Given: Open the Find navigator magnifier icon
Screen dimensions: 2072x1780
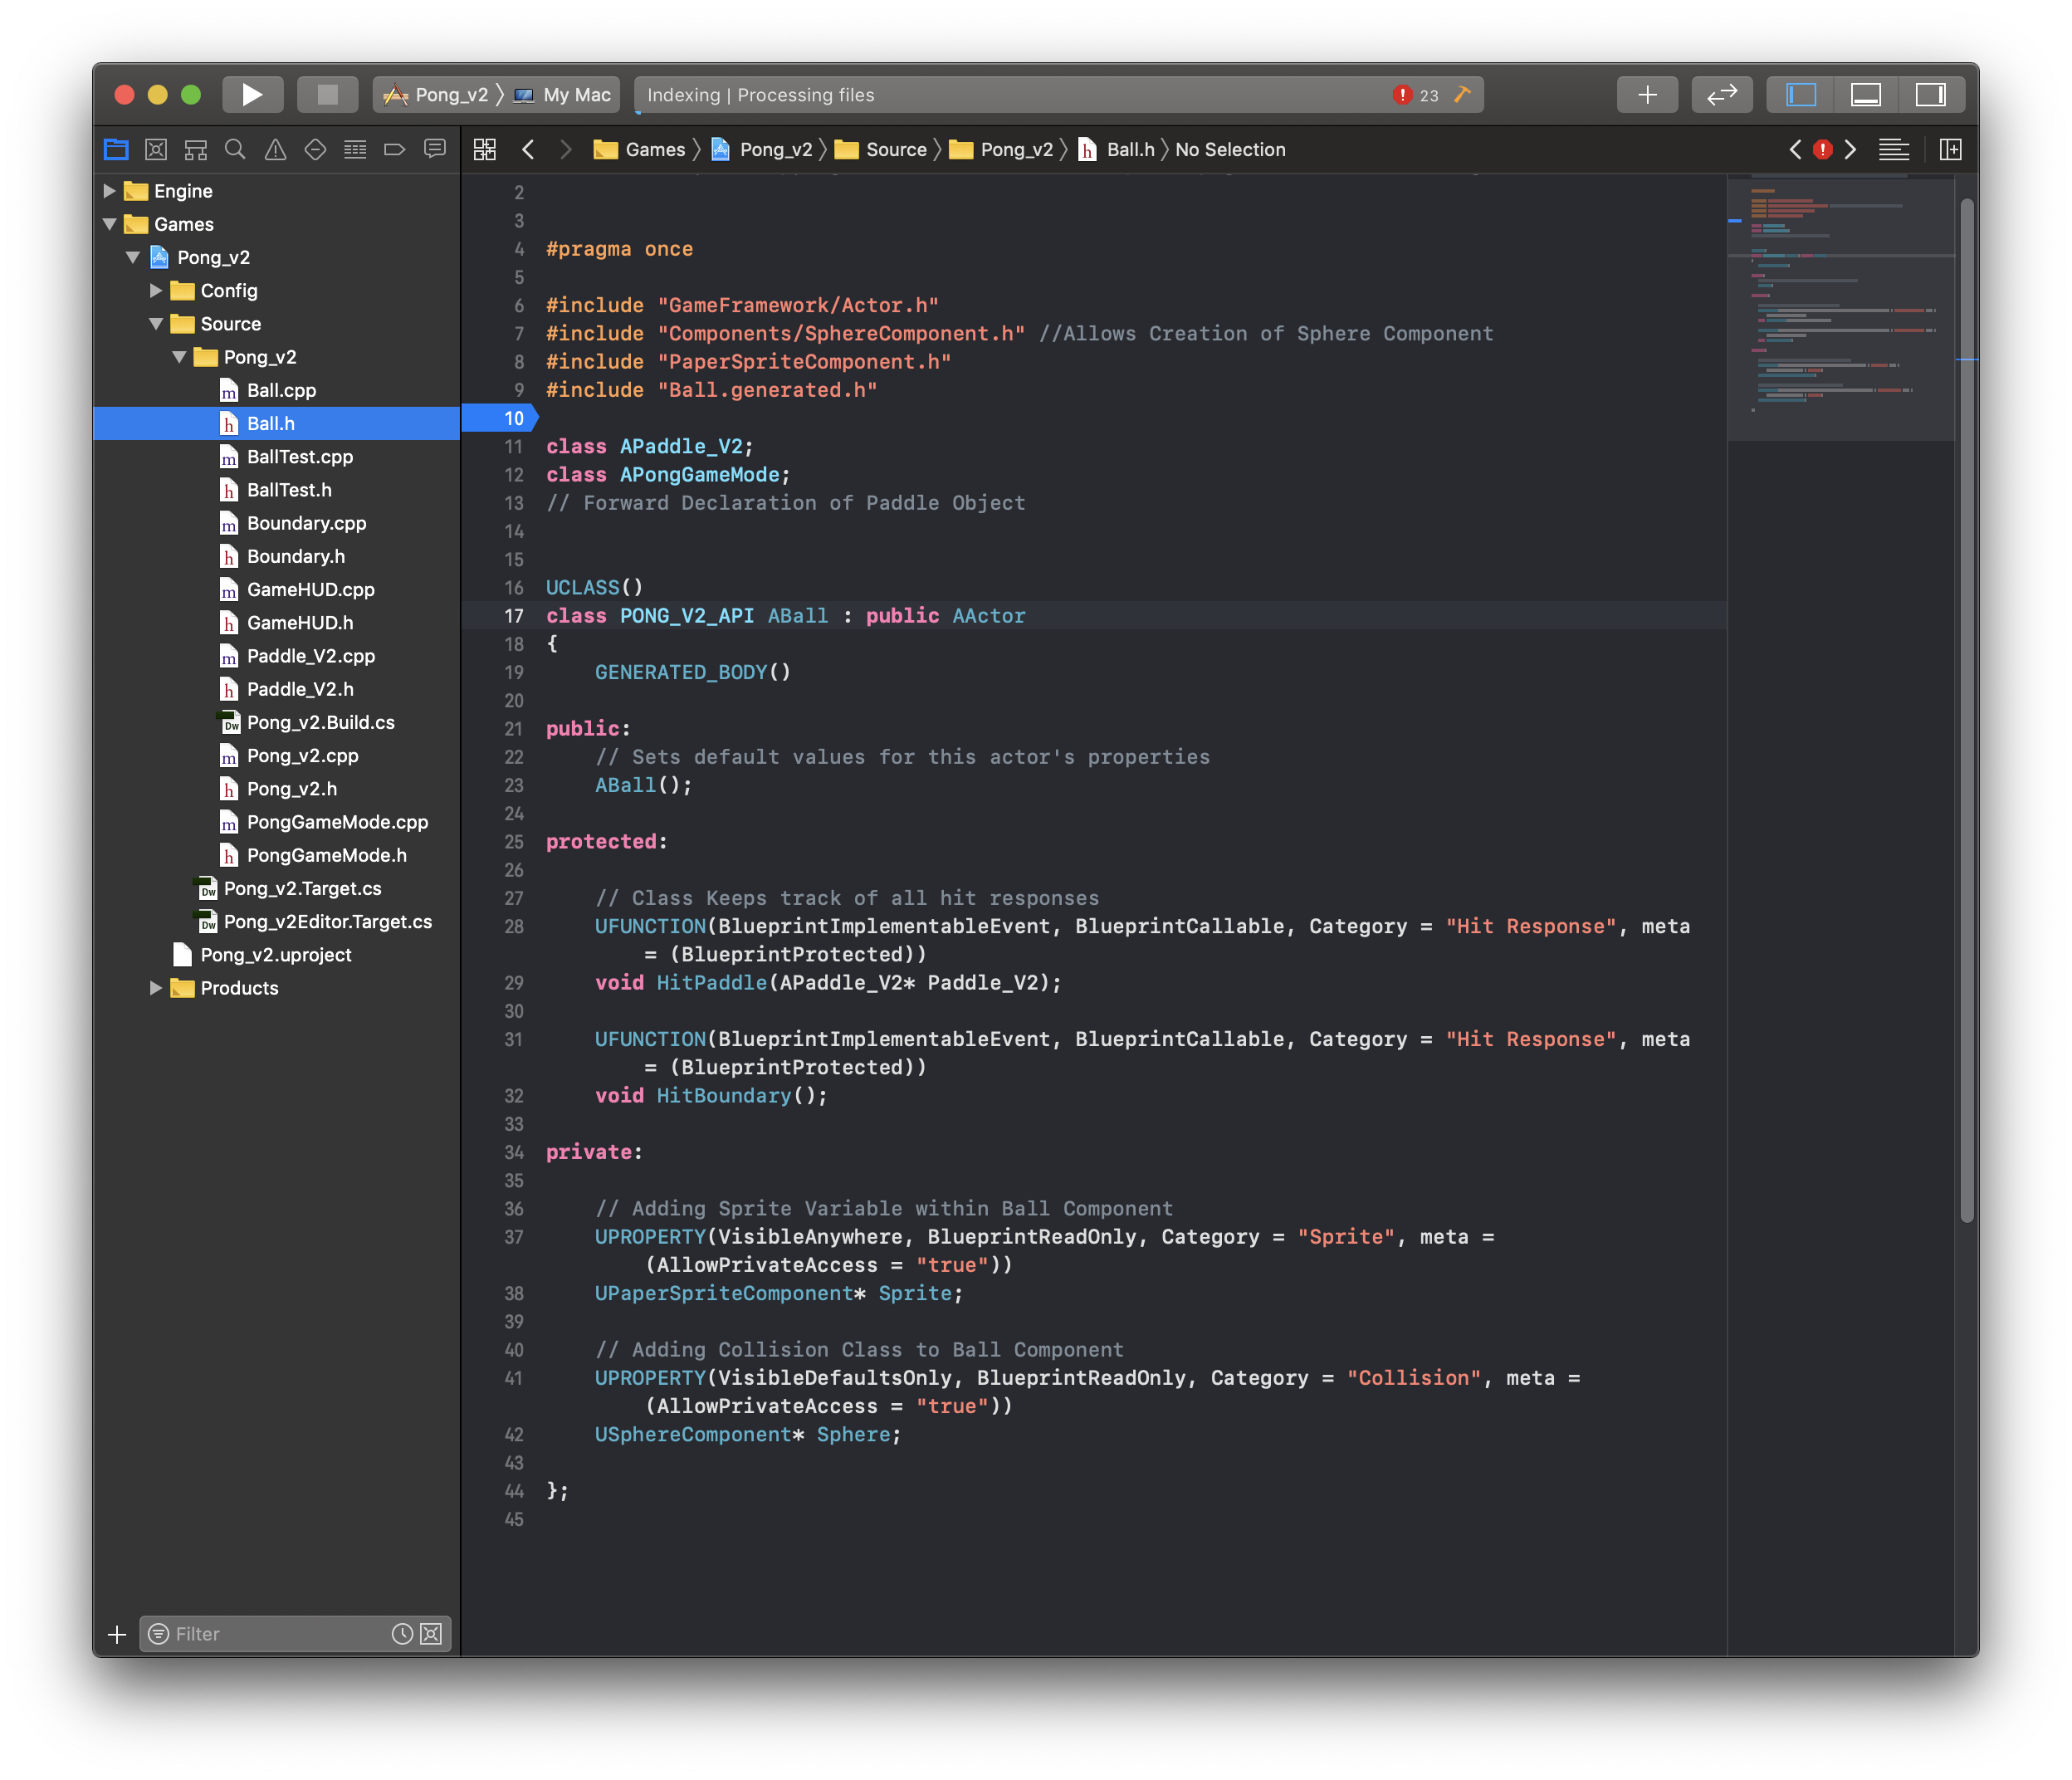Looking at the screenshot, I should tap(235, 150).
